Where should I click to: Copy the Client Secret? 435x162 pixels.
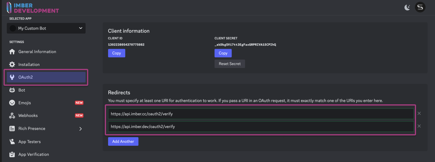pyautogui.click(x=223, y=53)
